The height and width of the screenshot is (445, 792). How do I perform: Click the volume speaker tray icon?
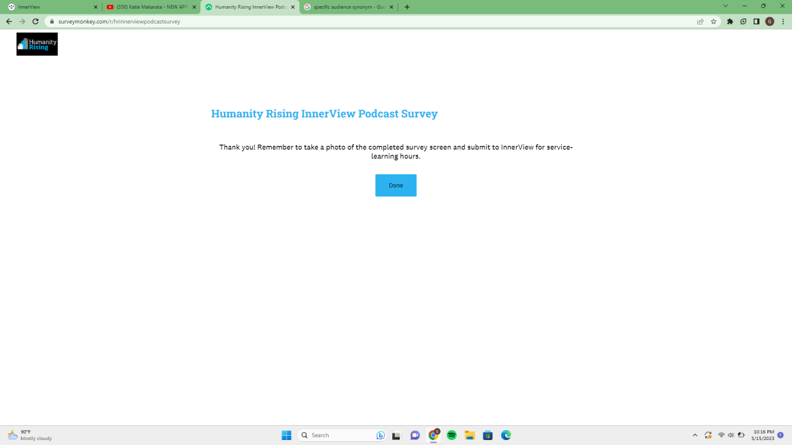(x=731, y=435)
